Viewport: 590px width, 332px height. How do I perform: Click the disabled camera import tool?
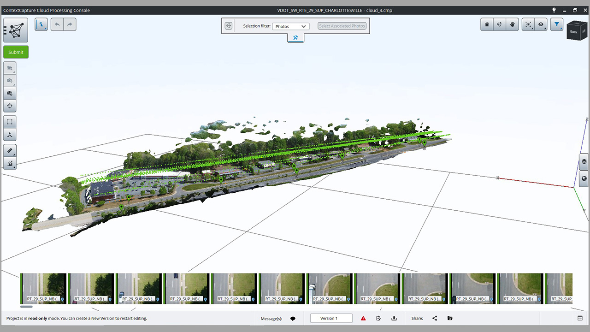(10, 81)
